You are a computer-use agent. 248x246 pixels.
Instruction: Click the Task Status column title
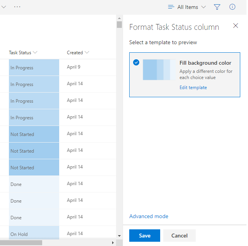pos(20,52)
